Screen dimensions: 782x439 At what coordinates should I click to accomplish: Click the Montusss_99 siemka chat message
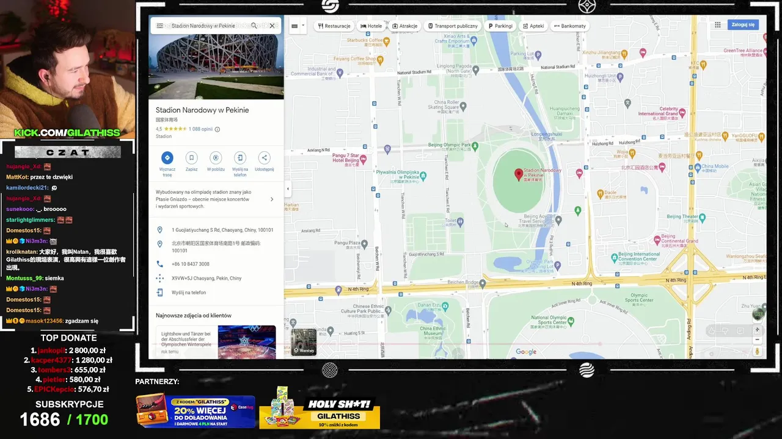pyautogui.click(x=35, y=278)
